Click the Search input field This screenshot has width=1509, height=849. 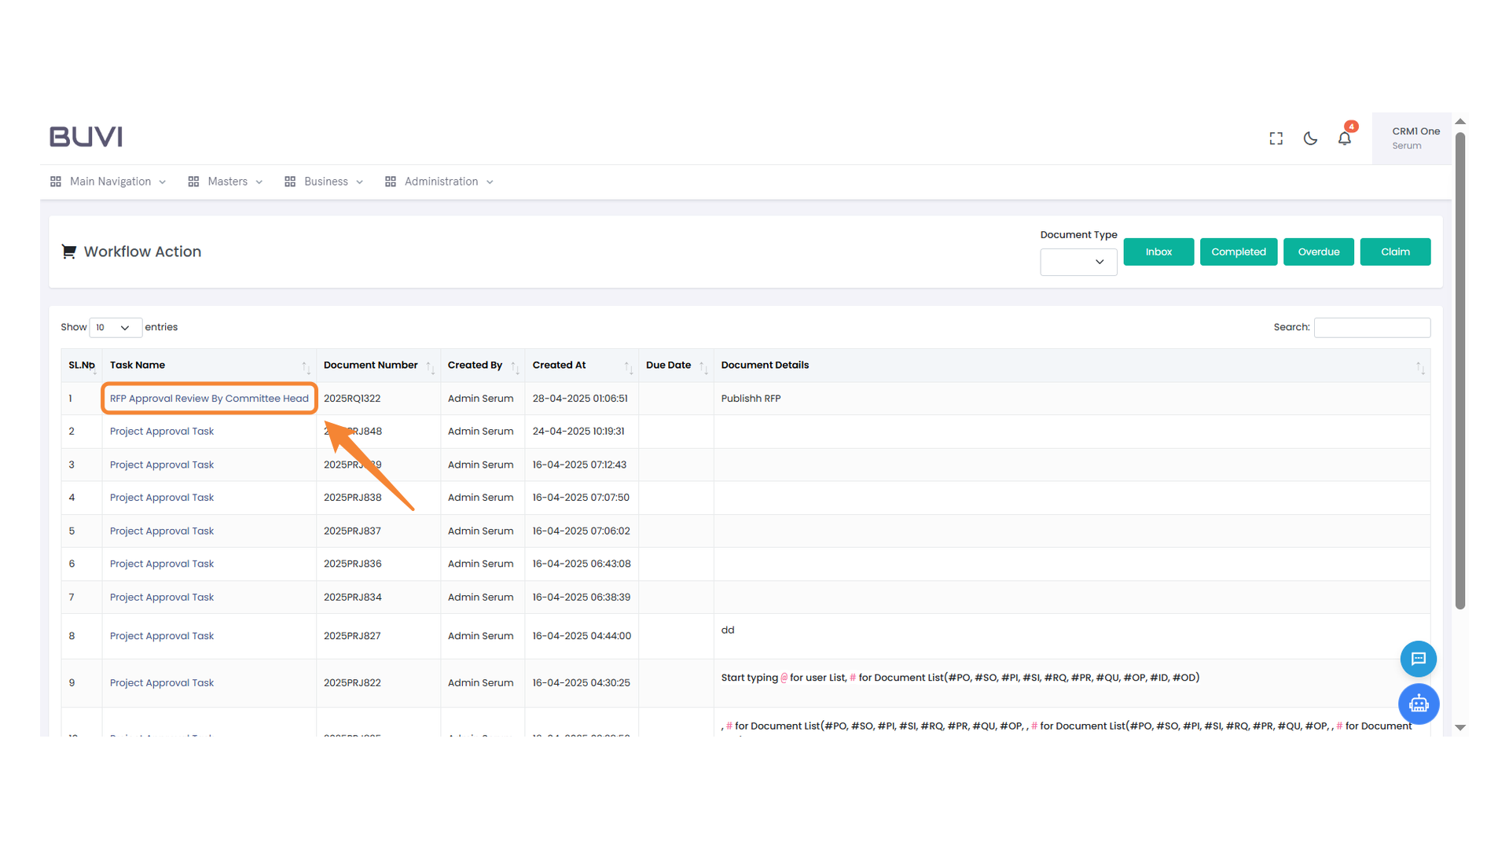pos(1371,328)
